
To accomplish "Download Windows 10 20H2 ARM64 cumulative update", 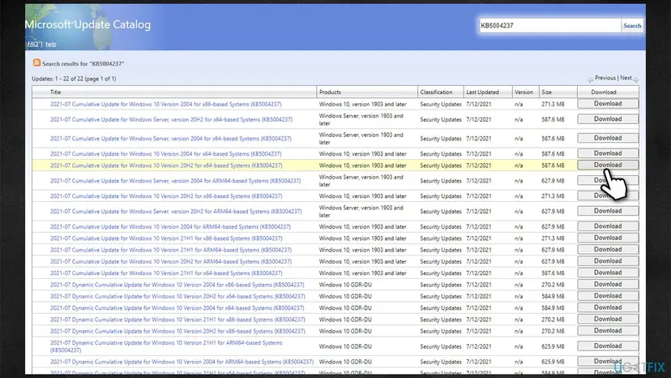I will coord(608,261).
